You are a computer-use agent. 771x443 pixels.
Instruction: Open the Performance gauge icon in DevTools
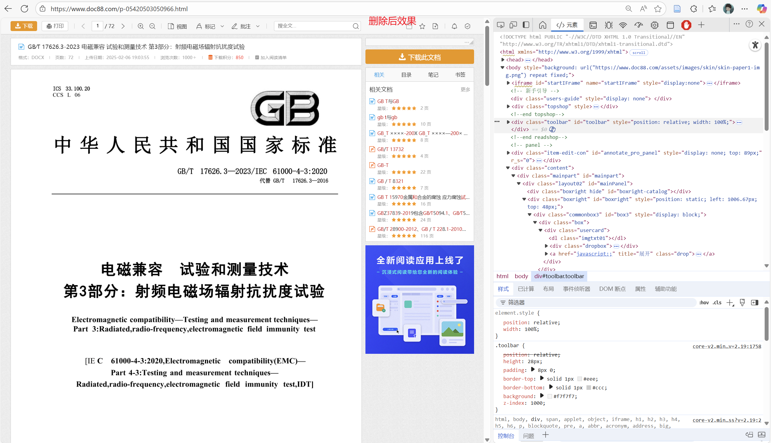[639, 25]
